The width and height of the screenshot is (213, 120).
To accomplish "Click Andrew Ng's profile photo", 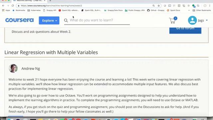I will click(x=13, y=68).
